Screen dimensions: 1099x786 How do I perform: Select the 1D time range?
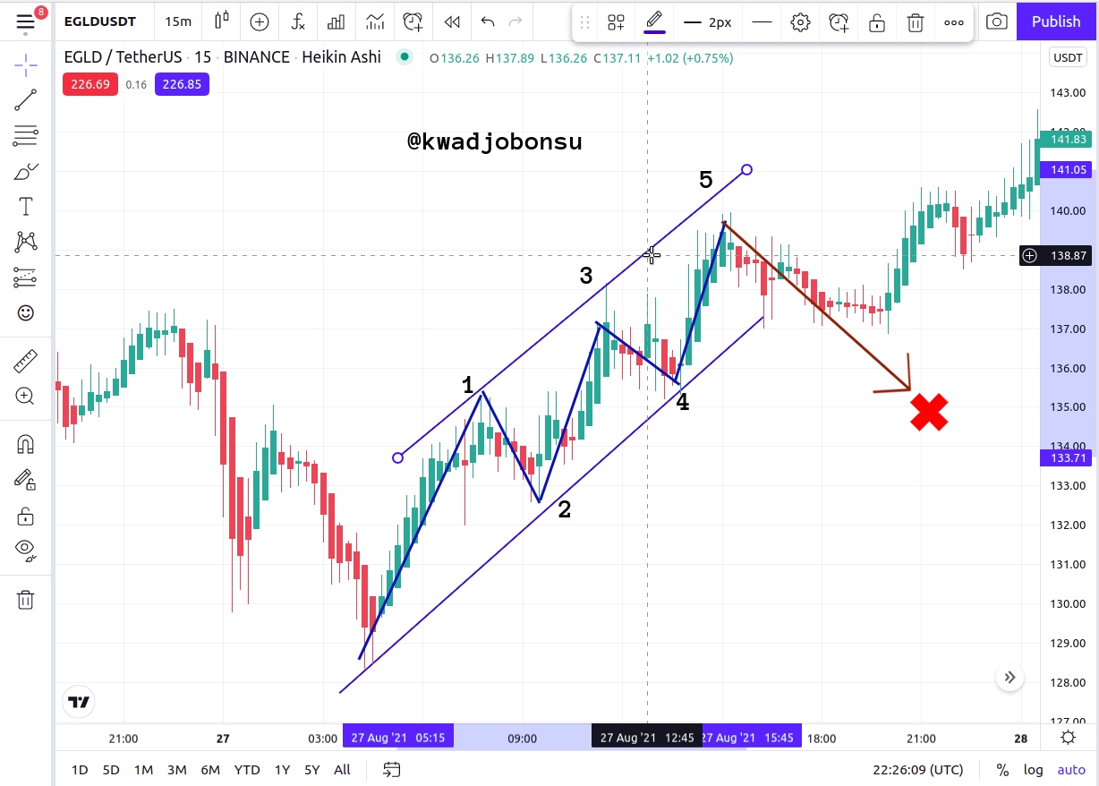tap(80, 770)
